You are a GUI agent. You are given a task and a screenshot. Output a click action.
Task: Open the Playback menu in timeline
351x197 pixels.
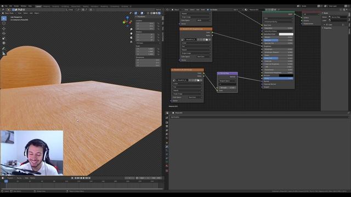pyautogui.click(x=10, y=178)
